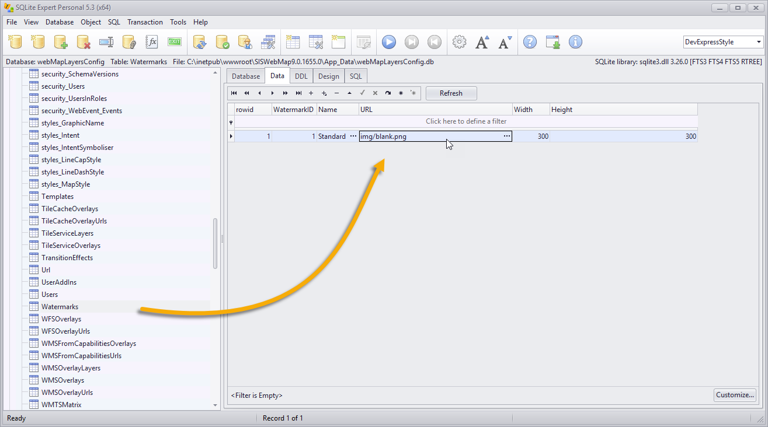Sort by the WatermarkID column header
The image size is (768, 427).
point(294,109)
